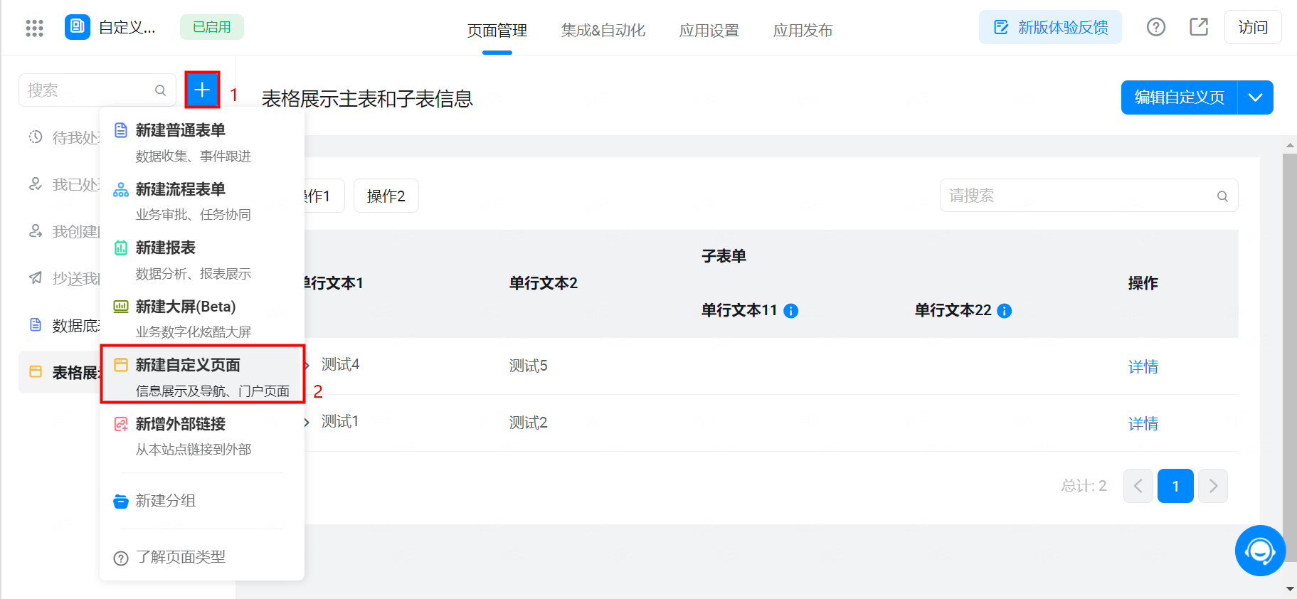Click the 操作2 button
Viewport: 1297px width, 599px height.
(x=386, y=196)
